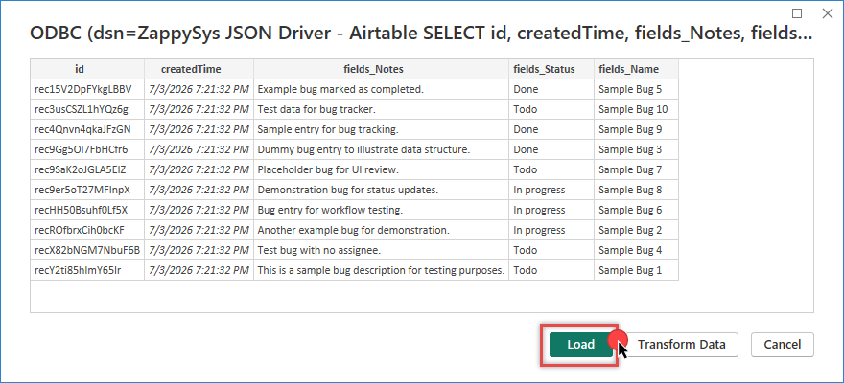Viewport: 844px width, 383px height.
Task: Click cell rec9Gg5OI7FbHCfr6
Action: (x=87, y=149)
